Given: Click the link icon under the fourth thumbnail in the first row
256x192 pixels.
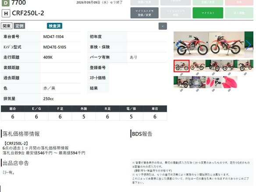Looking at the screenshot, I should (x=229, y=74).
